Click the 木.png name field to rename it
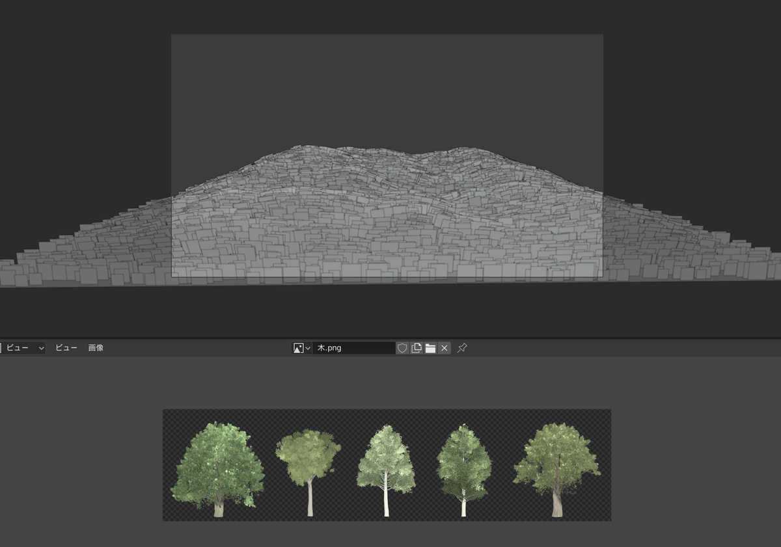The height and width of the screenshot is (547, 781). [355, 348]
